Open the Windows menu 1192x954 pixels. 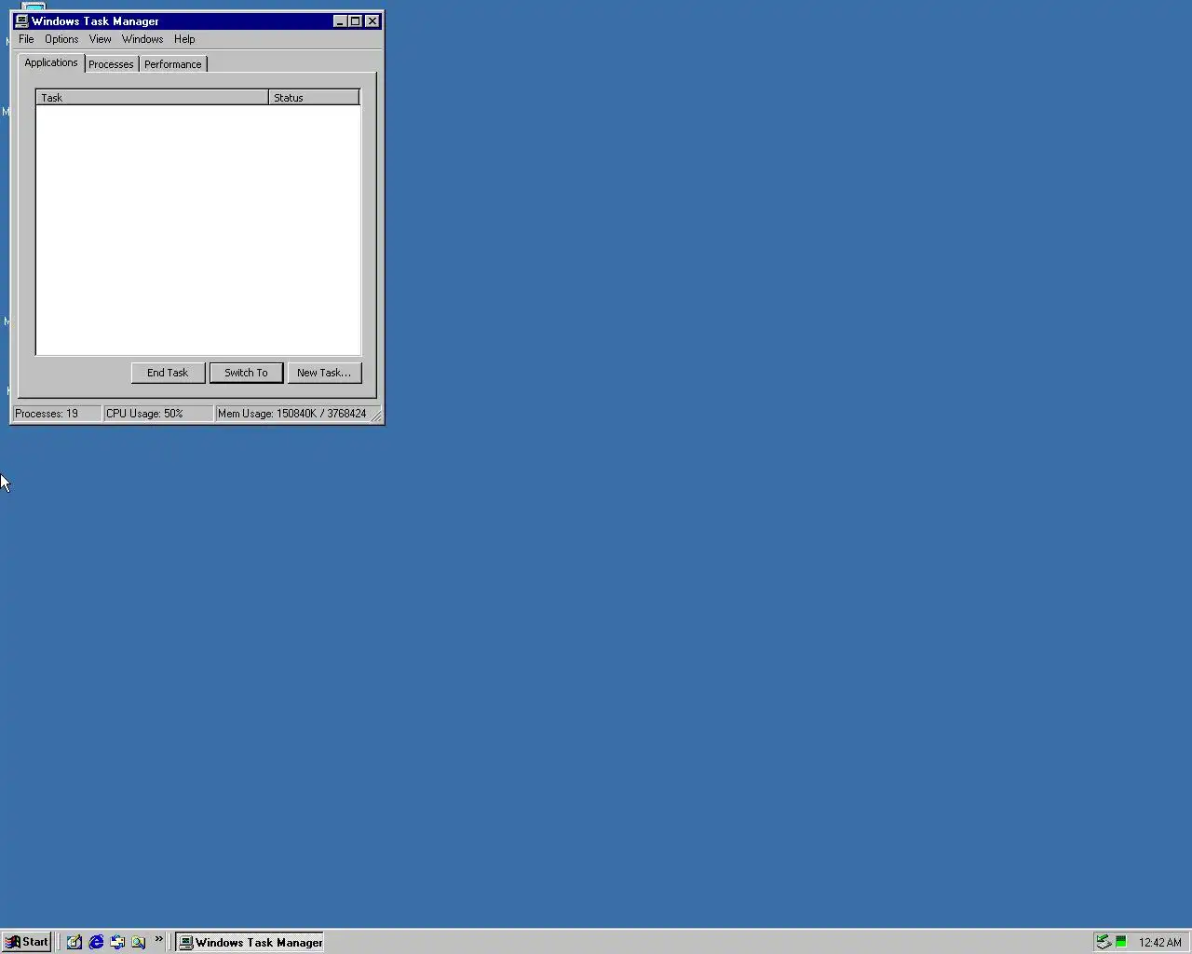(142, 39)
